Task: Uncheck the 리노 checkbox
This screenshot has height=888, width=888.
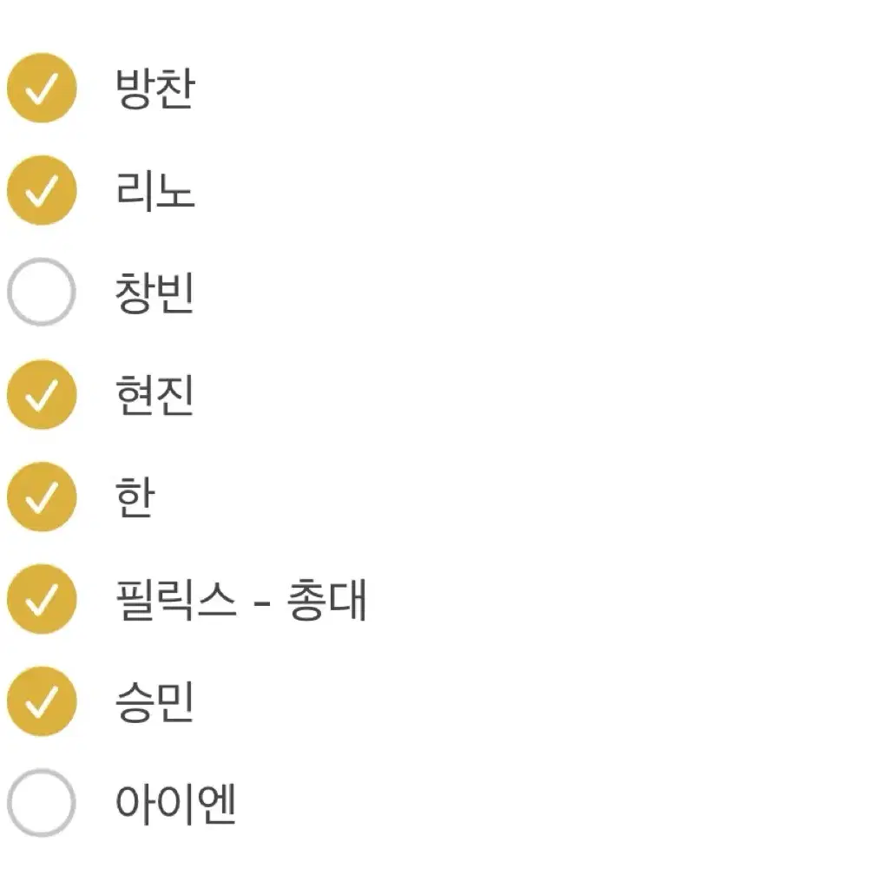Action: [42, 190]
